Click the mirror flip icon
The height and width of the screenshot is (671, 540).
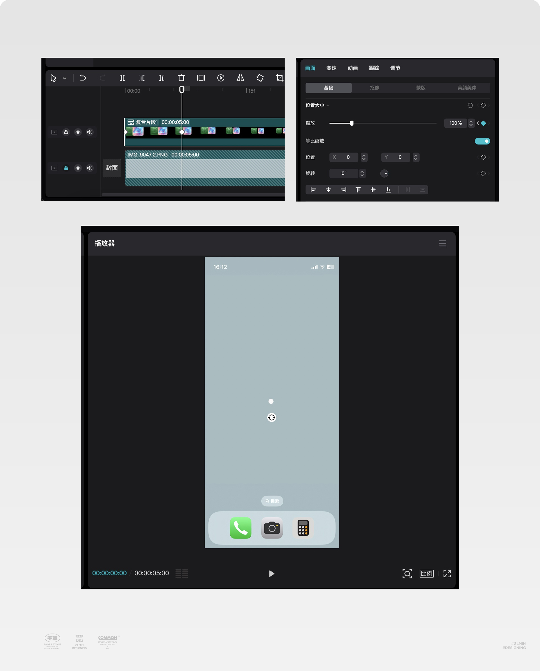[x=240, y=78]
